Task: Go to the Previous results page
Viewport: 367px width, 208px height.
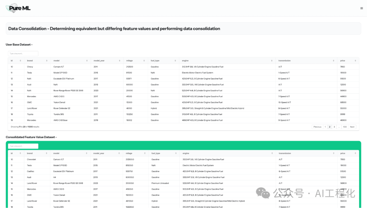Action: point(317,127)
